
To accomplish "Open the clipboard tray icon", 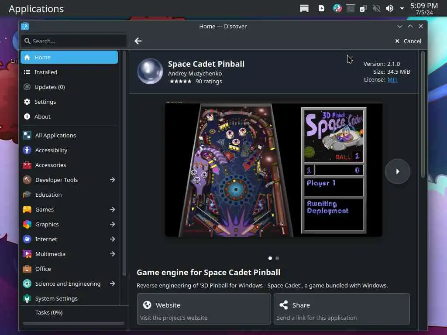I will [363, 9].
